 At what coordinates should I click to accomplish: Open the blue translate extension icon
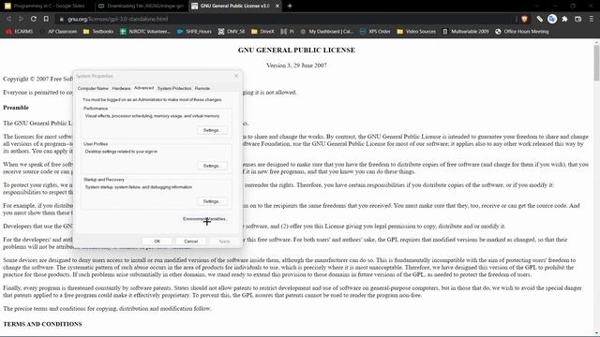click(552, 19)
